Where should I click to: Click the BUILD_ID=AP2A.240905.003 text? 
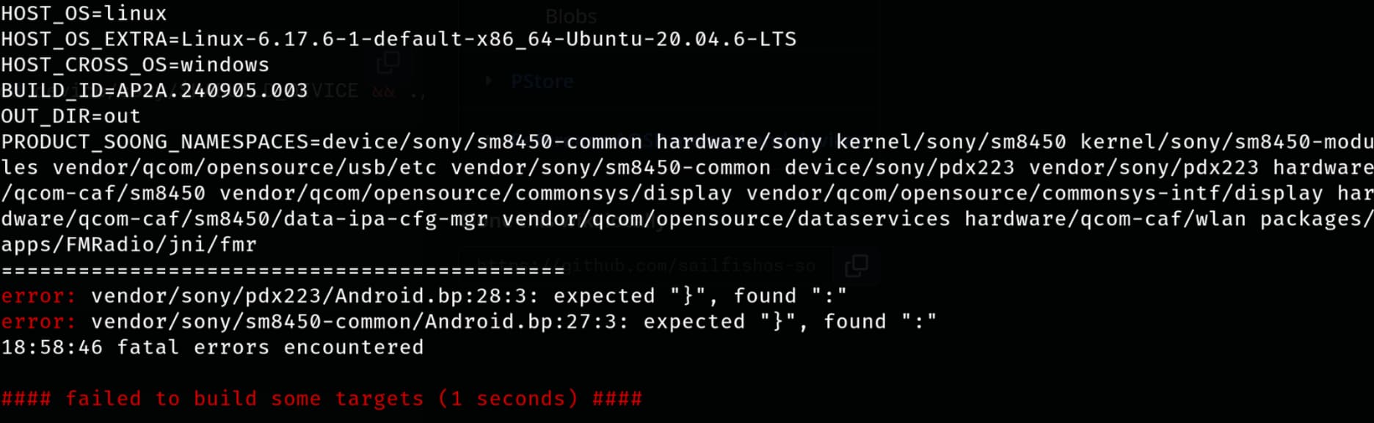(x=154, y=90)
